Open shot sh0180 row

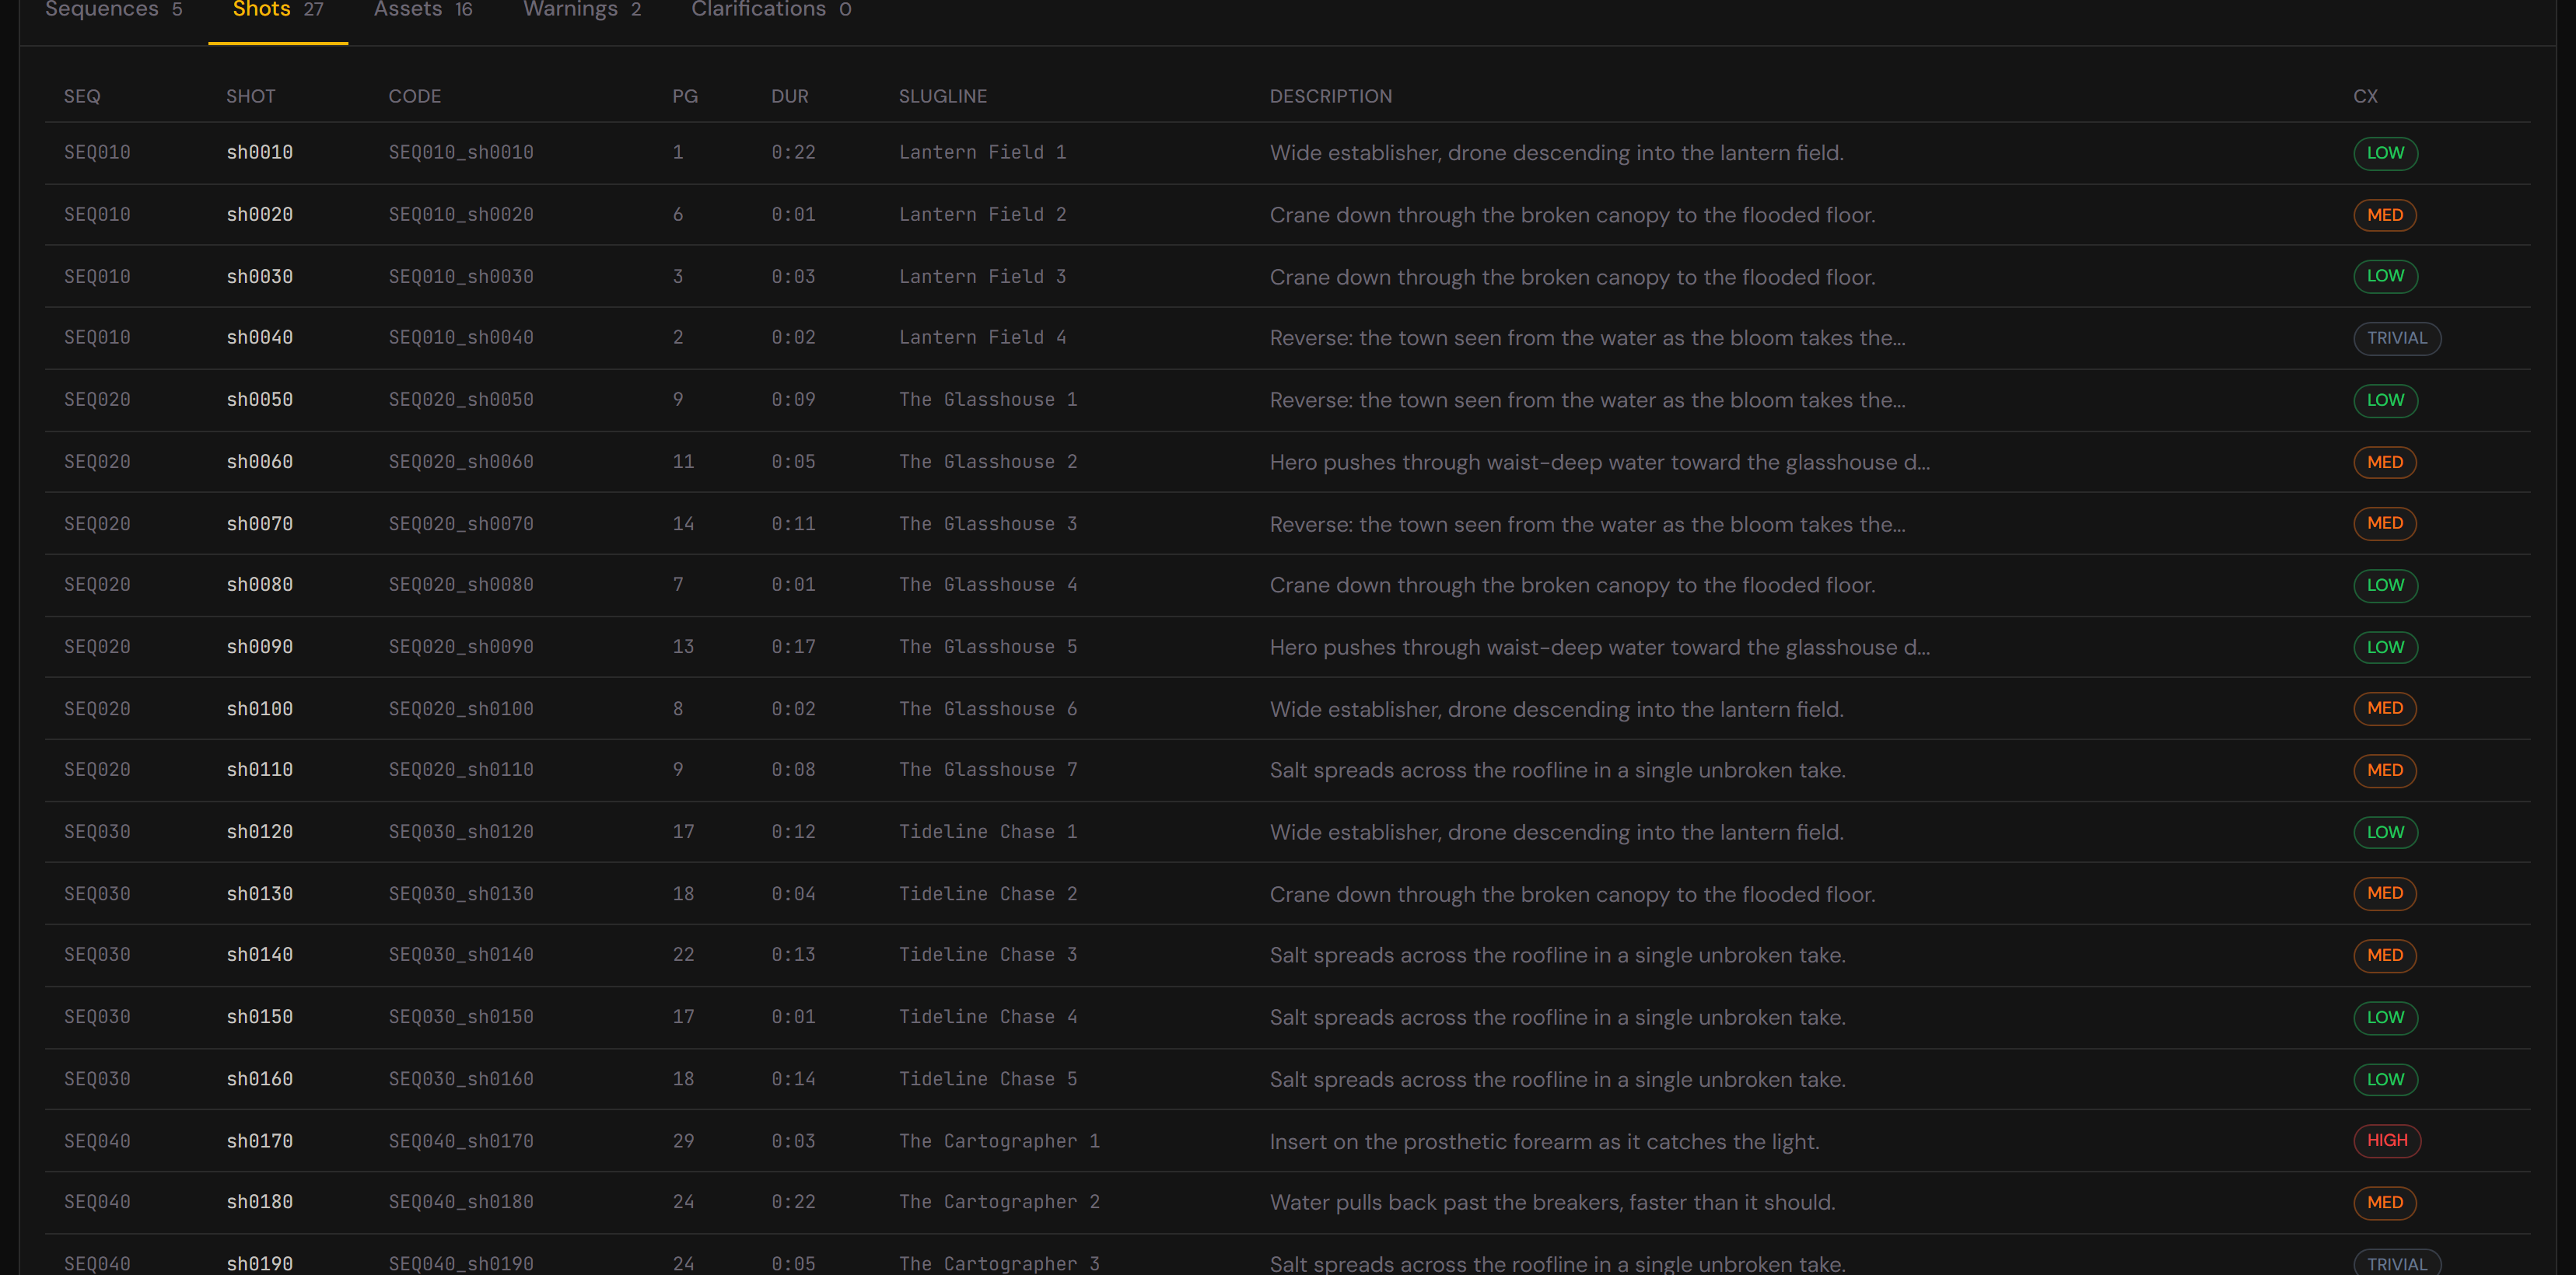[1288, 1202]
